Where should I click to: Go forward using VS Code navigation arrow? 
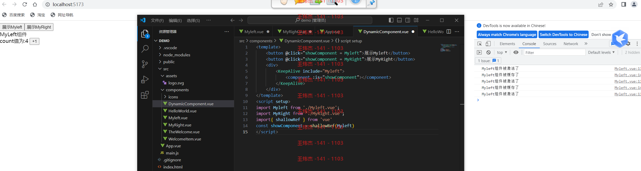click(241, 20)
